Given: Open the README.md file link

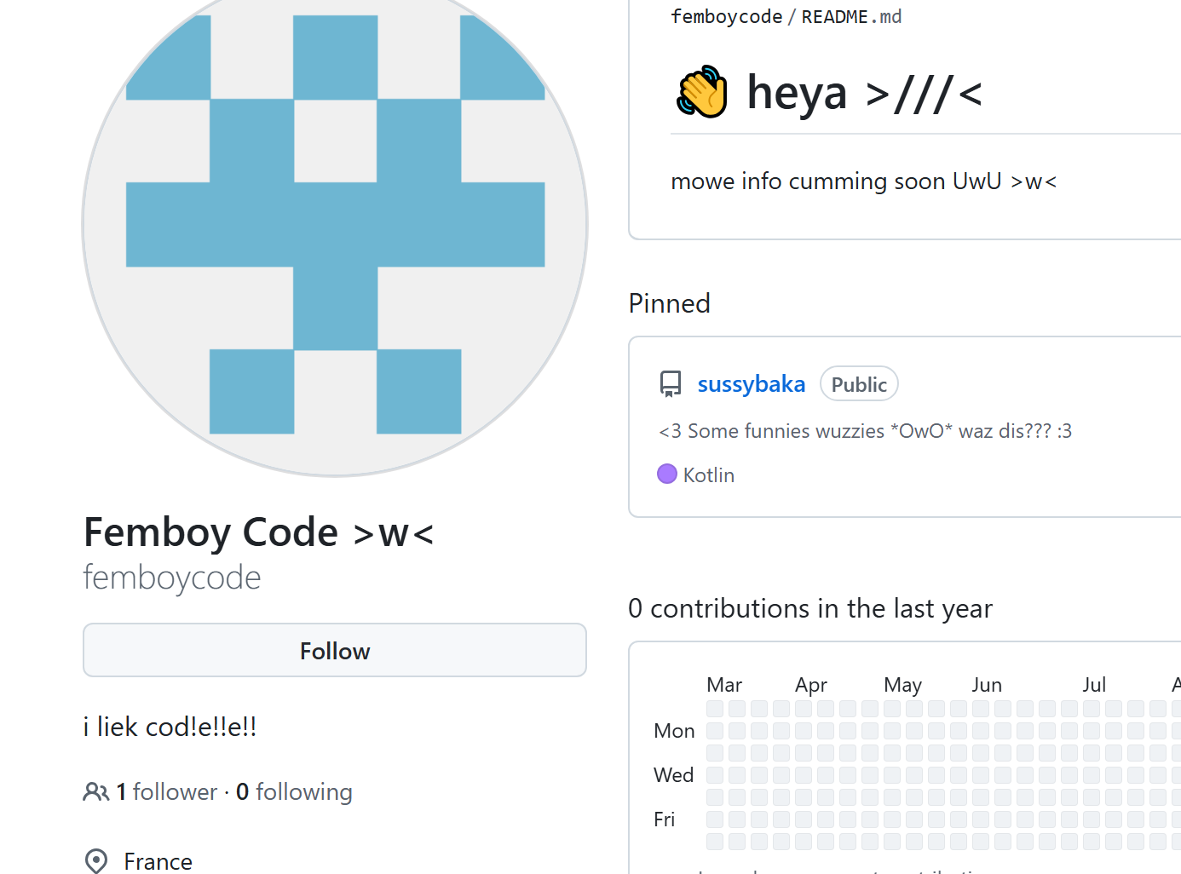Looking at the screenshot, I should [850, 16].
